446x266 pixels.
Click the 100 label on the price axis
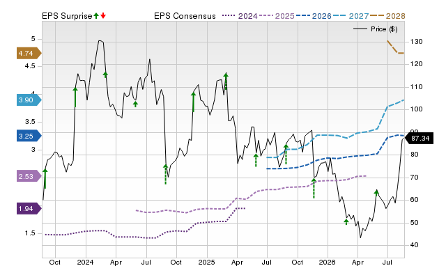(416, 109)
